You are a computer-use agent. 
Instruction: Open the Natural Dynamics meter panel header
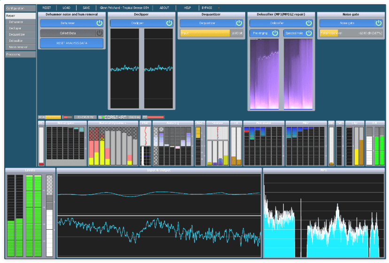point(113,123)
